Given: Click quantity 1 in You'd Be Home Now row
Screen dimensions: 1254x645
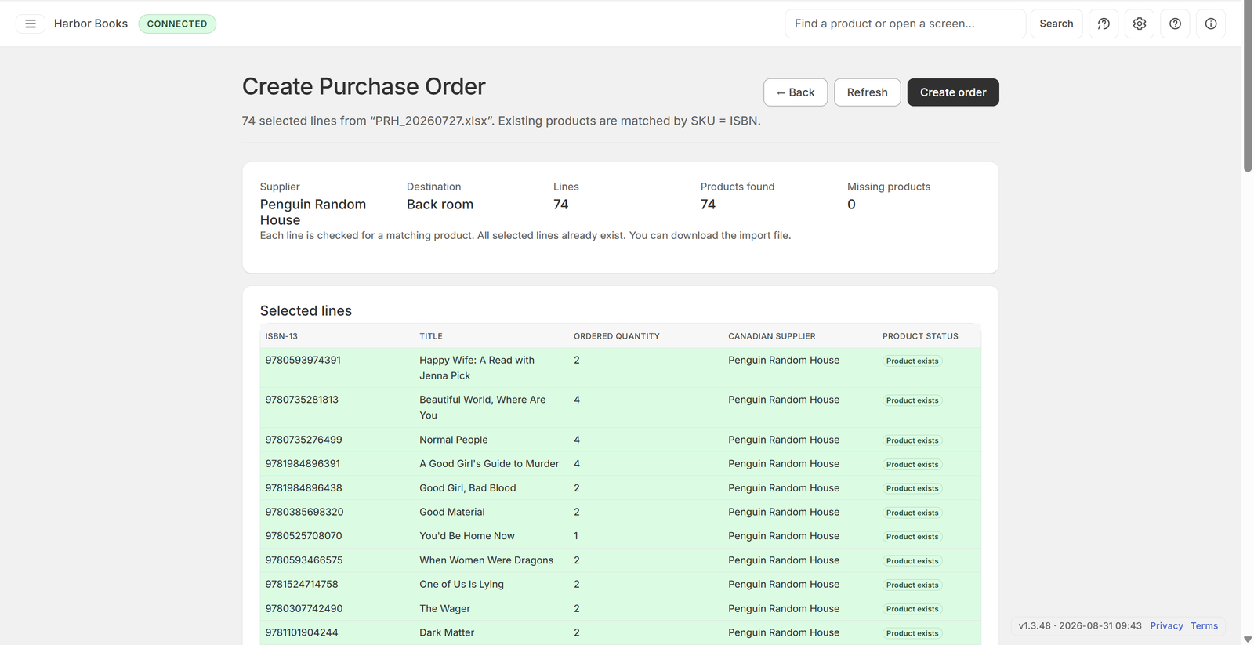Looking at the screenshot, I should pyautogui.click(x=576, y=536).
